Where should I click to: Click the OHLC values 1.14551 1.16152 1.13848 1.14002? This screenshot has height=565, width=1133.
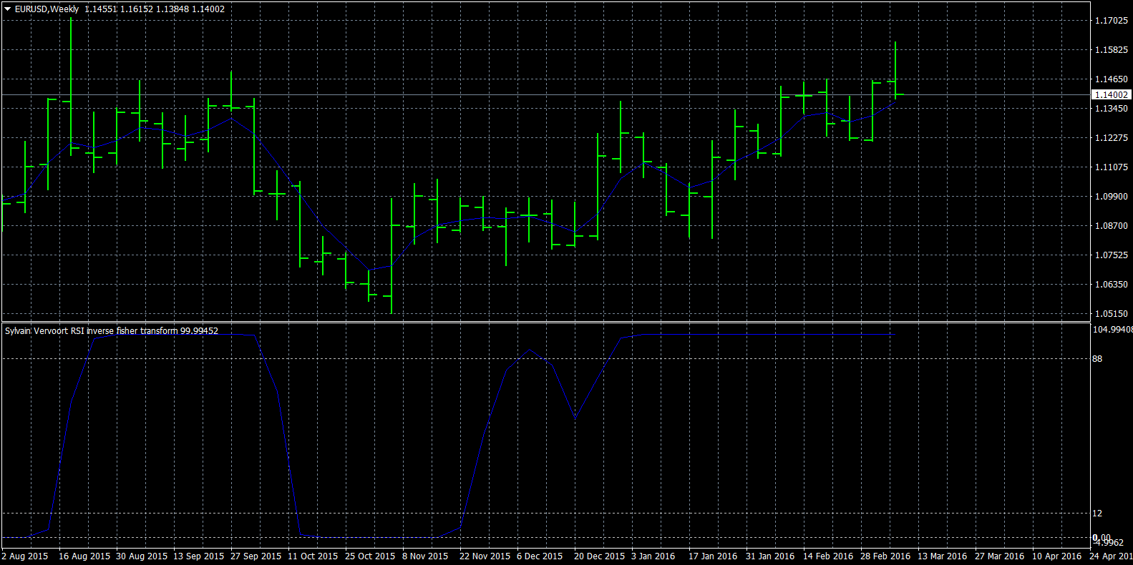tap(155, 9)
